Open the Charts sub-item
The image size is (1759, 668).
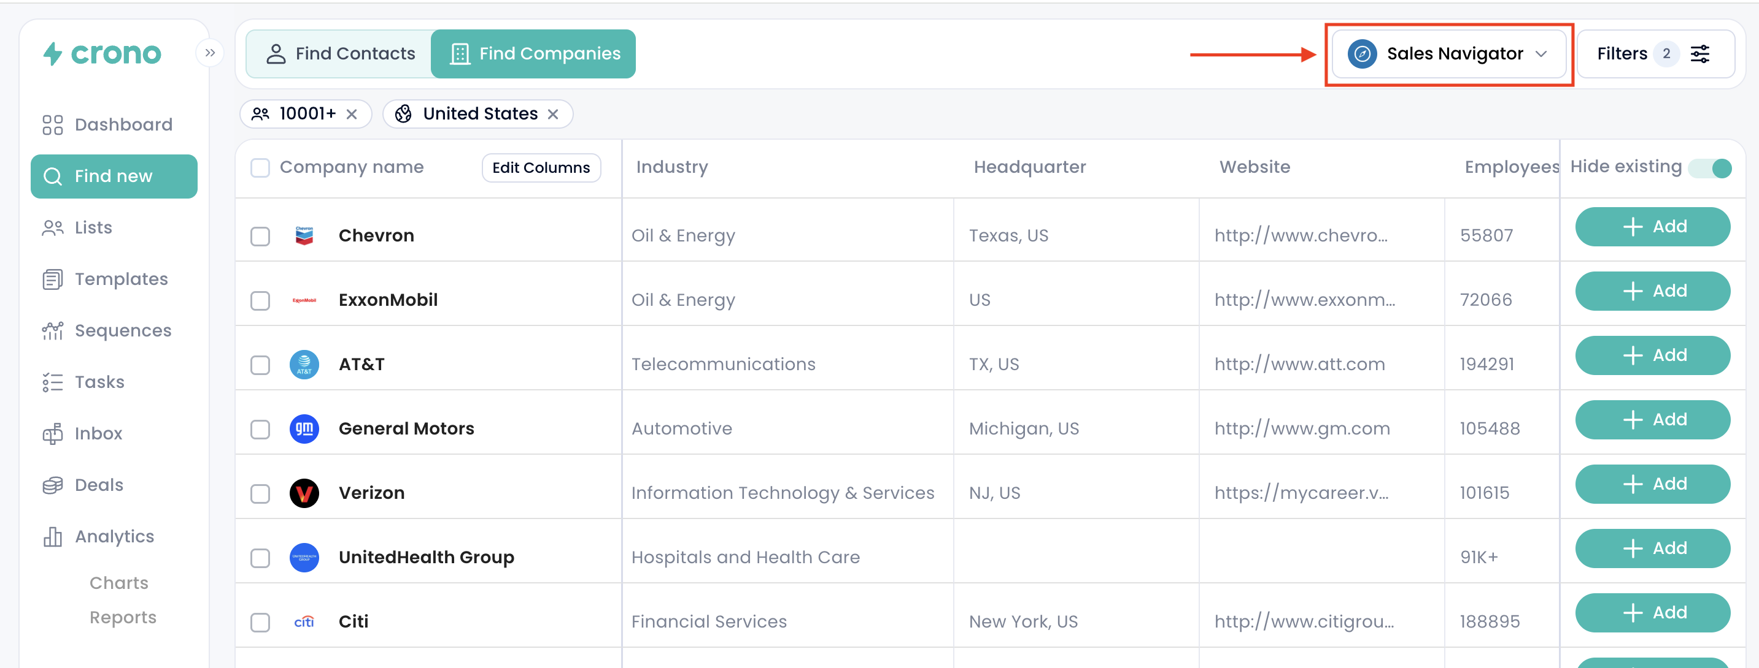[x=119, y=583]
